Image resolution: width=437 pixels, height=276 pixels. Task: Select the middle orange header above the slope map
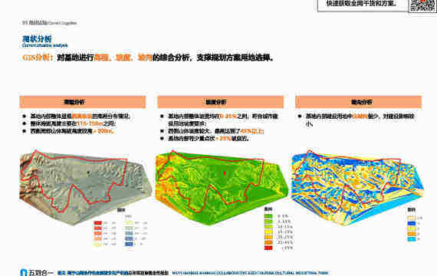[x=221, y=102]
